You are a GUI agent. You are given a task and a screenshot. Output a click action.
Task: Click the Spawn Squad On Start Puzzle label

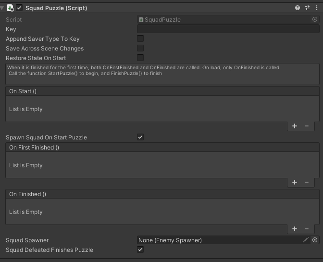tap(46, 137)
